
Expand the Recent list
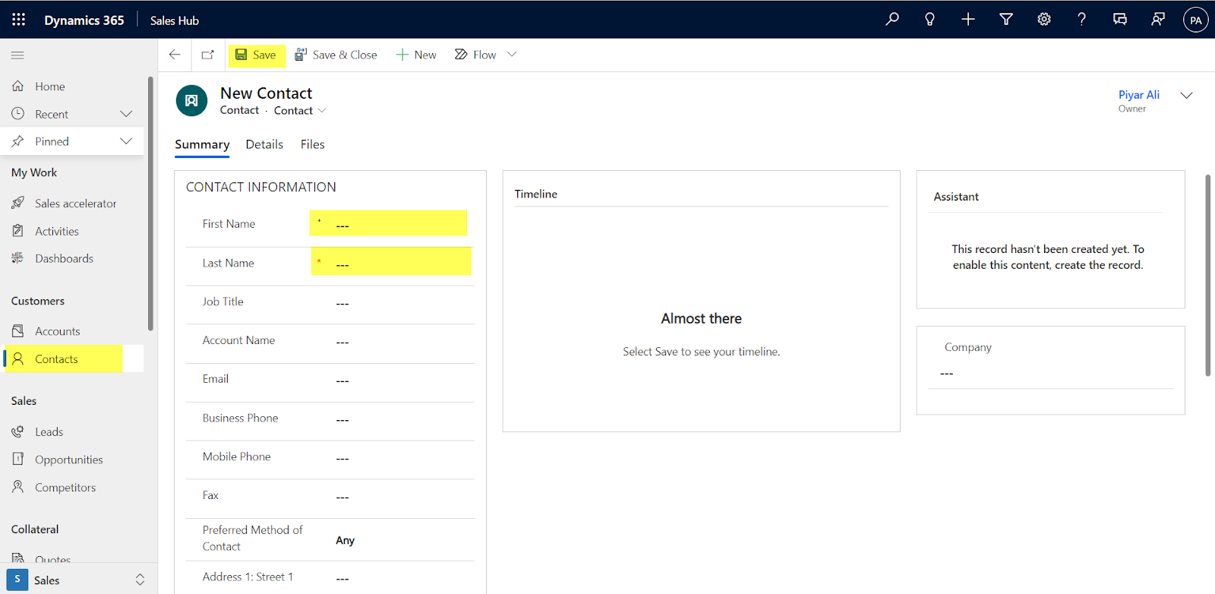126,114
